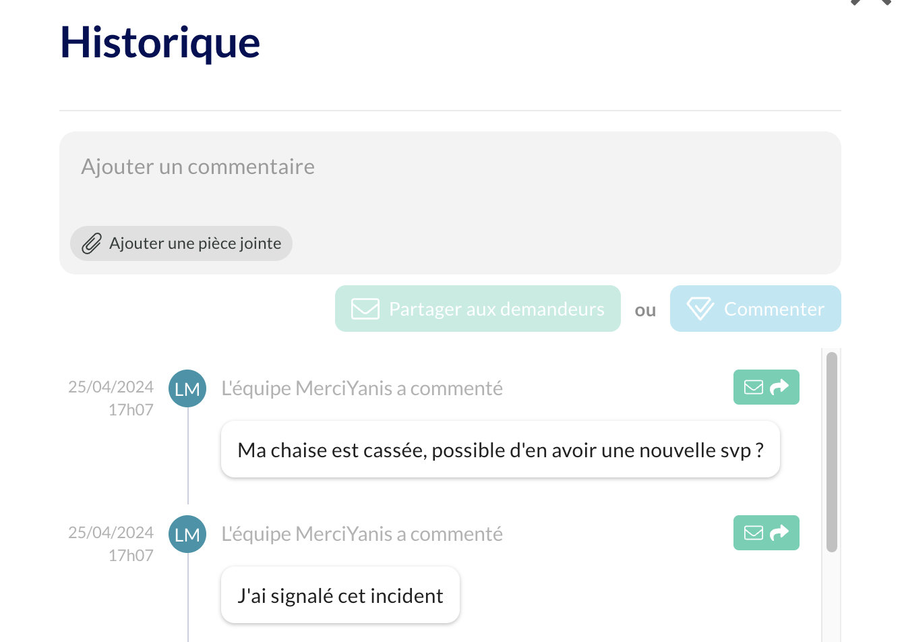The height and width of the screenshot is (642, 902).
Task: Click the second comment's 25/04/2024 timestamp
Action: coord(111,533)
